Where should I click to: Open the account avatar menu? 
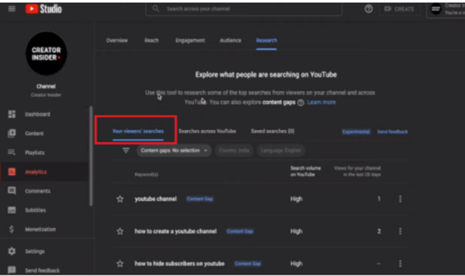436,9
